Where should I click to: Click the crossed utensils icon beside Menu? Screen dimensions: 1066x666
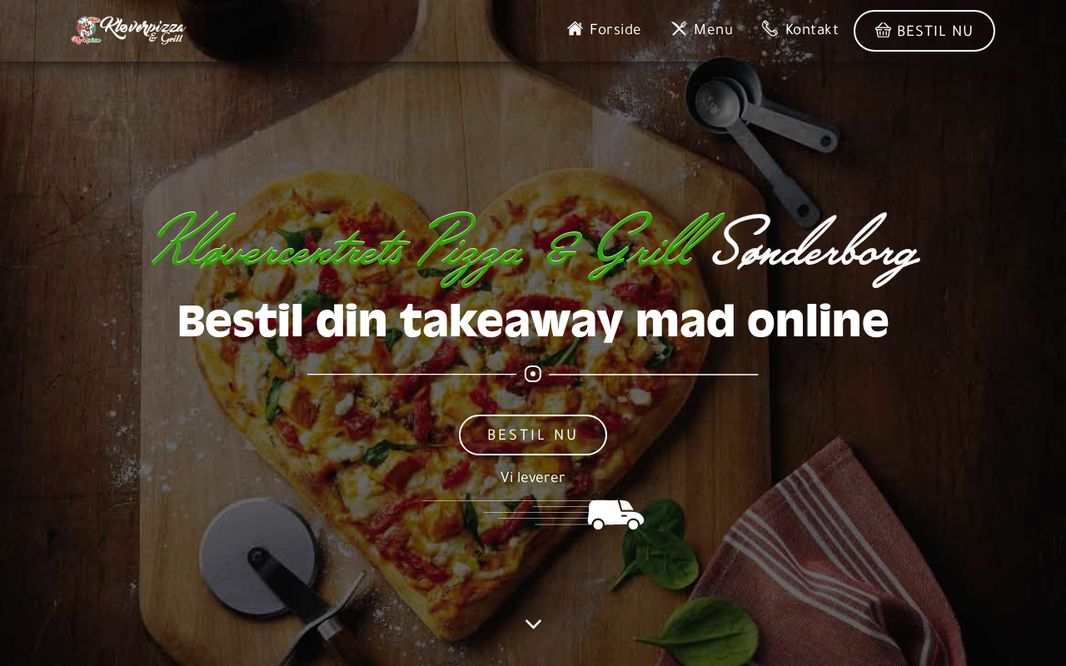(679, 29)
